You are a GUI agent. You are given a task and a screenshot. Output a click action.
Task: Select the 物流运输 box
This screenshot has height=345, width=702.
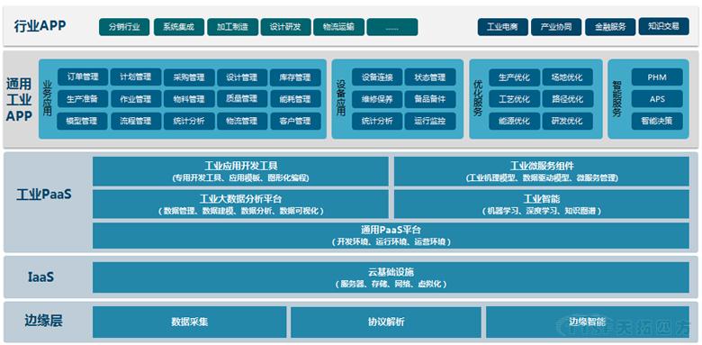(339, 27)
